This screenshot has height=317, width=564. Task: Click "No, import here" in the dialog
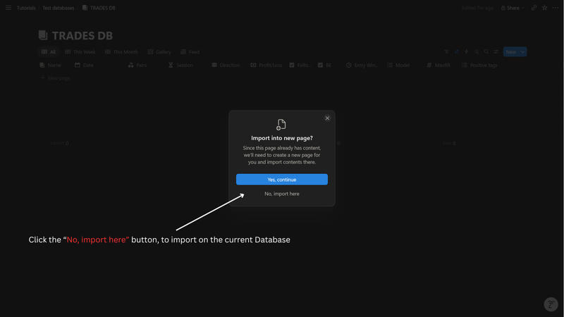coord(281,194)
